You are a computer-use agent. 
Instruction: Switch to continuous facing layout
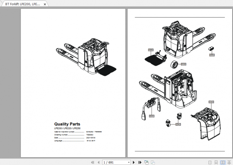click(x=229, y=162)
